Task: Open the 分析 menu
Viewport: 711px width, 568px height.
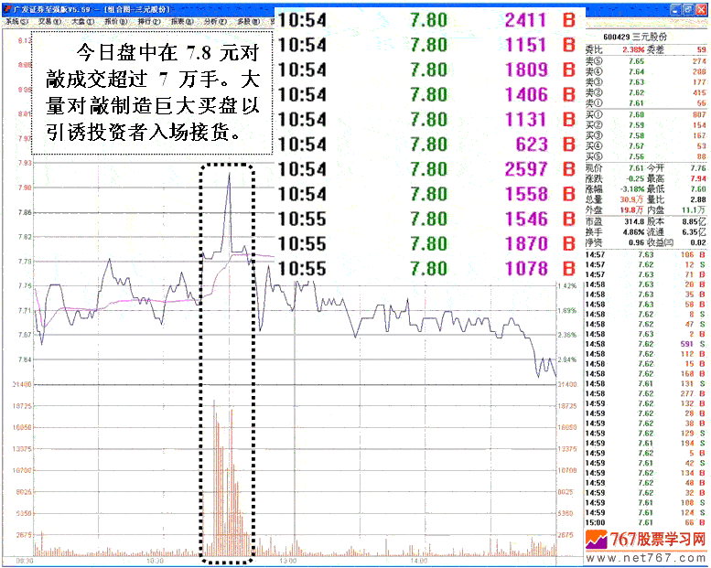Action: pyautogui.click(x=215, y=19)
